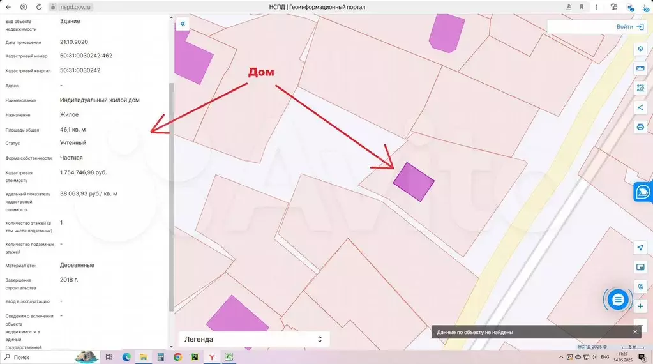The width and height of the screenshot is (653, 364).
Task: Click cadastral value 1 754 746,98 руб.
Action: [83, 172]
